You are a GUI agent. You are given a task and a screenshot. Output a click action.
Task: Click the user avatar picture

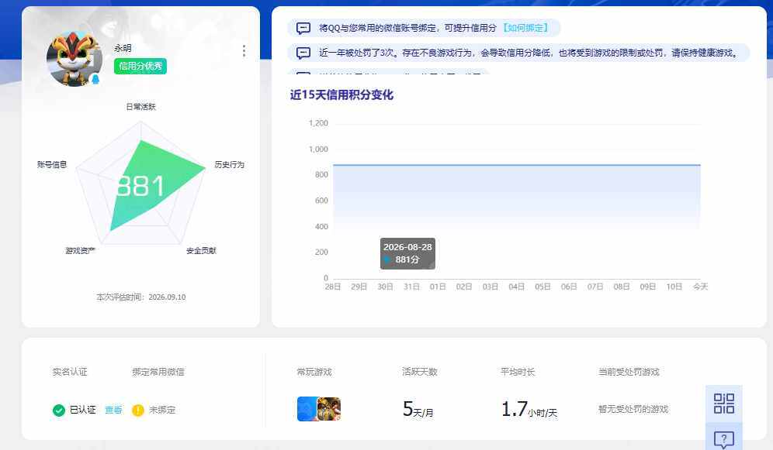click(74, 59)
